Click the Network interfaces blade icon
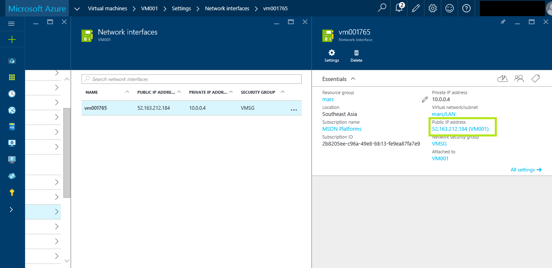 click(86, 36)
